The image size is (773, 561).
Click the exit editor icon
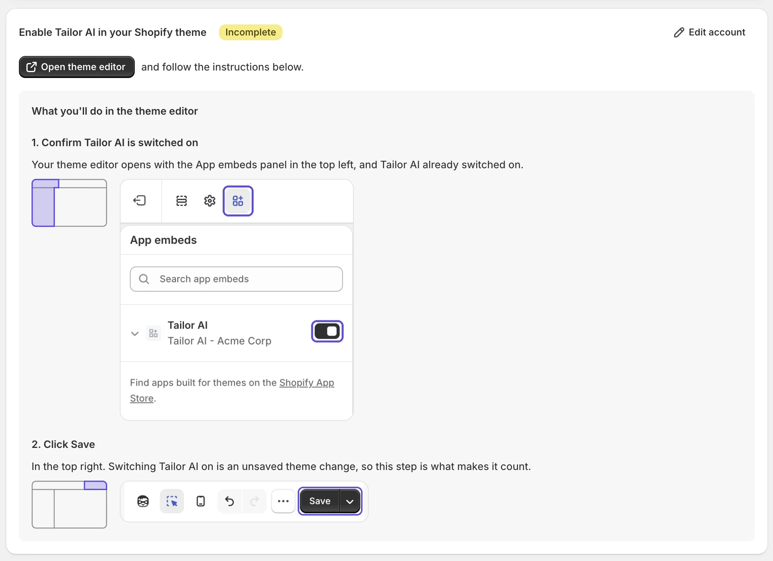click(139, 201)
